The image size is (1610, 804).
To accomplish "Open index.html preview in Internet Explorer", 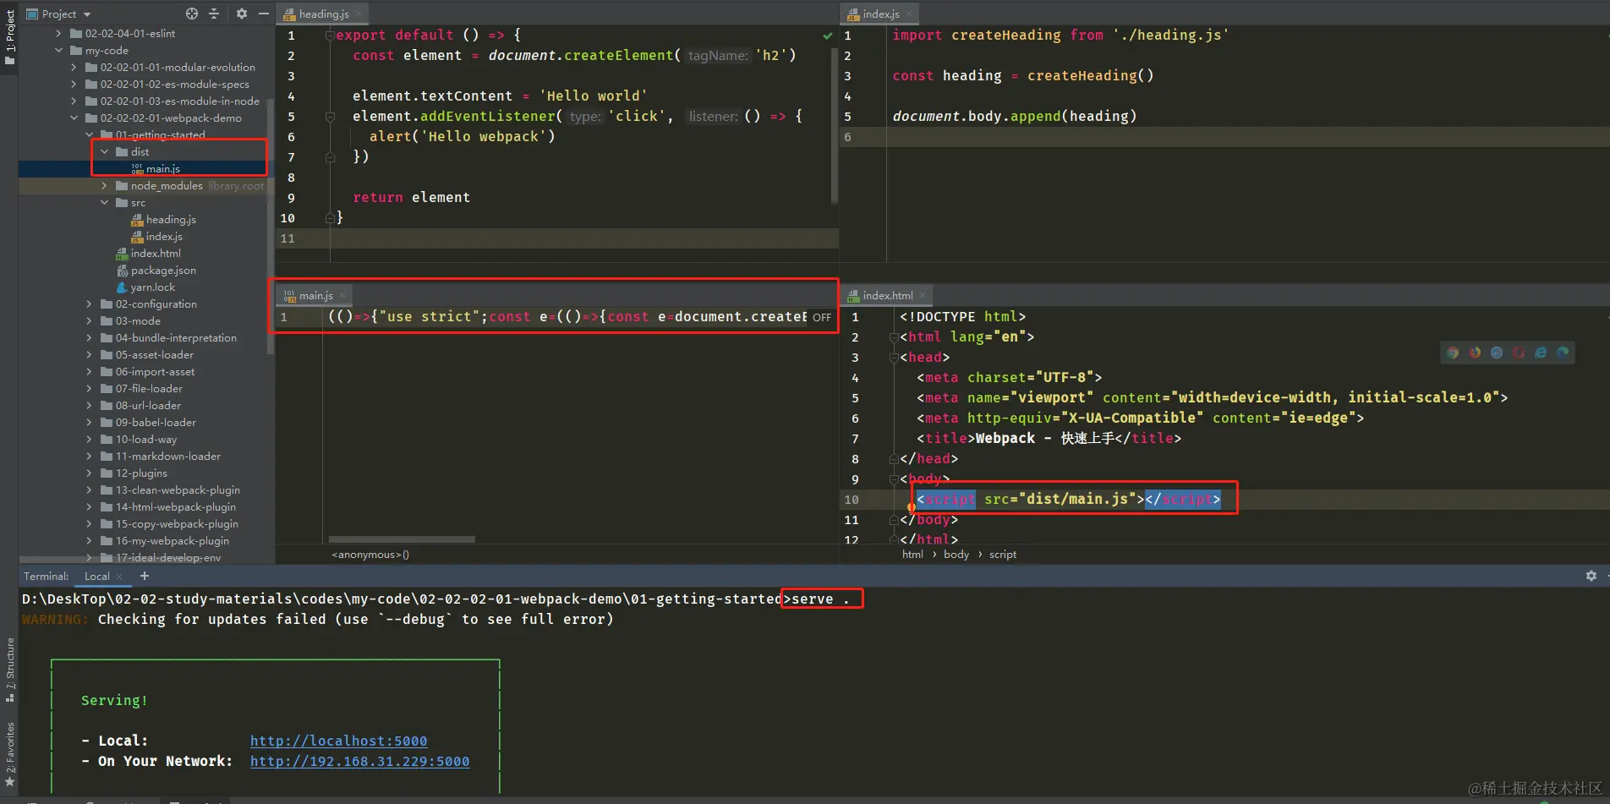I will click(1541, 353).
